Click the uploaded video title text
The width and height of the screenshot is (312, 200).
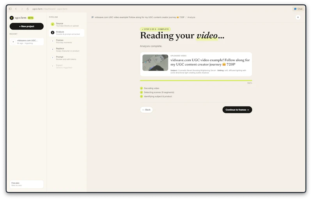coord(210,62)
